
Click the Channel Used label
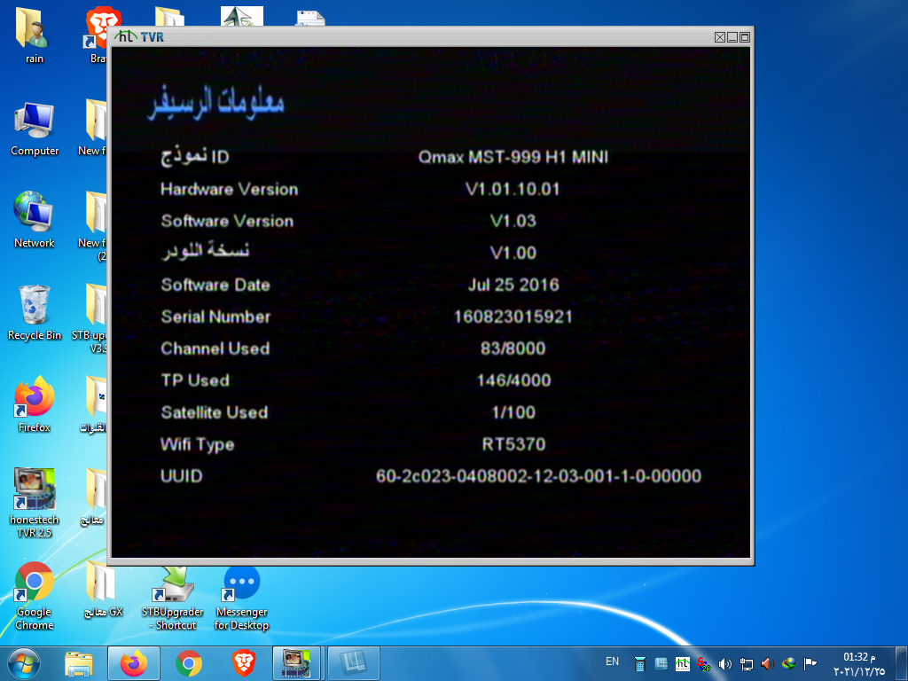coord(215,348)
